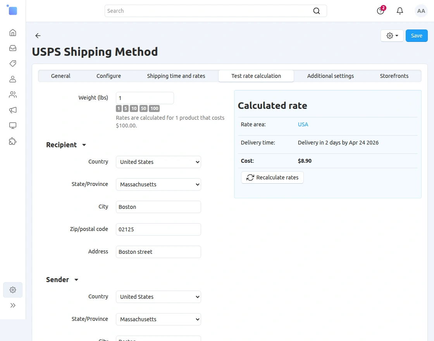Click the search magnifier icon
Image resolution: width=434 pixels, height=341 pixels.
pos(316,11)
